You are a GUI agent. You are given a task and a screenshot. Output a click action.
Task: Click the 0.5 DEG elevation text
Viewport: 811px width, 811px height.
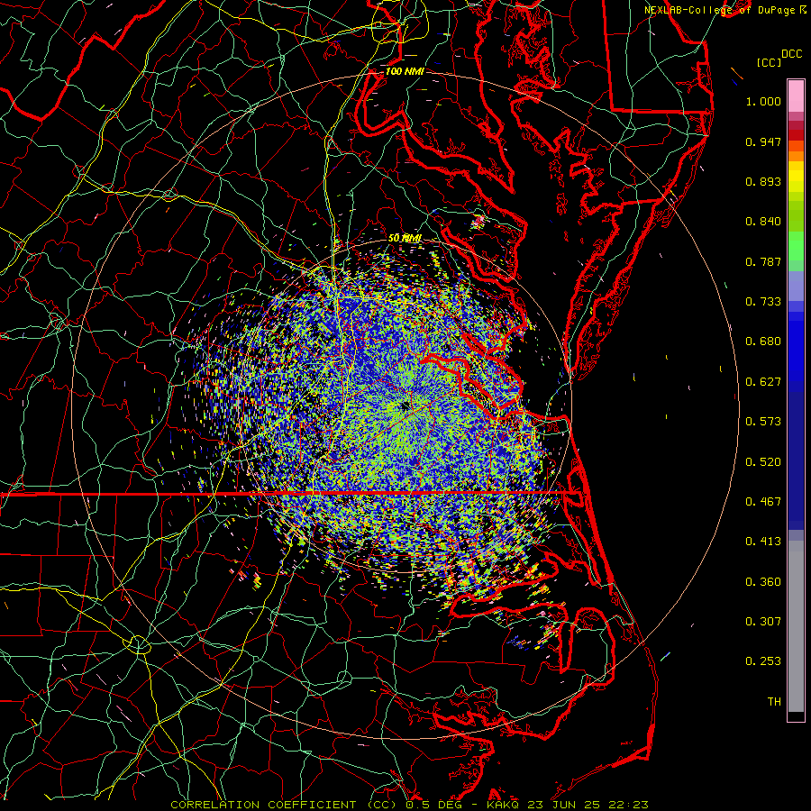(433, 805)
